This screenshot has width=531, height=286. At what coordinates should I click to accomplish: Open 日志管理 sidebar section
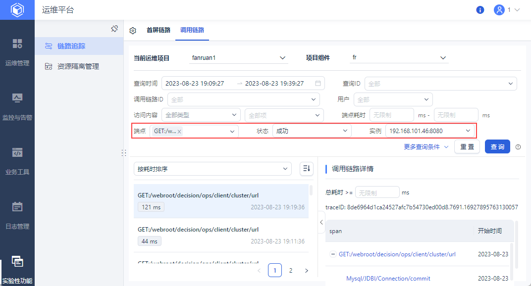click(x=17, y=216)
